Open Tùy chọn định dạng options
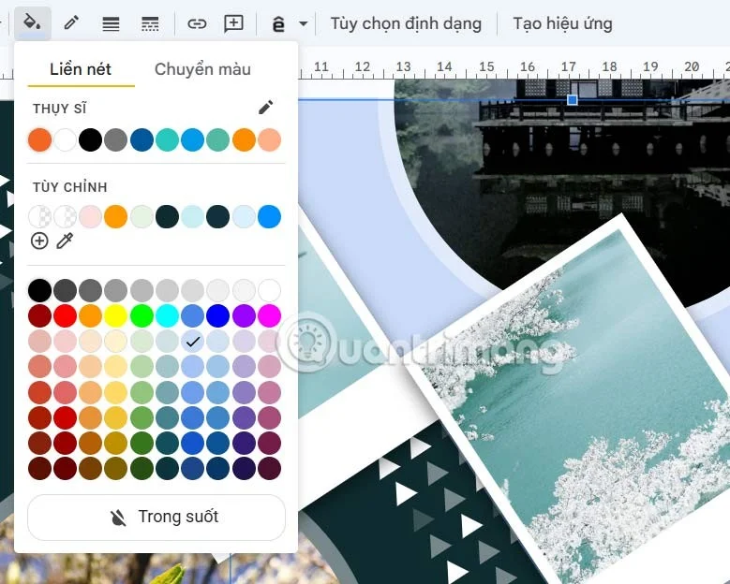Viewport: 730px width, 584px height. click(406, 23)
